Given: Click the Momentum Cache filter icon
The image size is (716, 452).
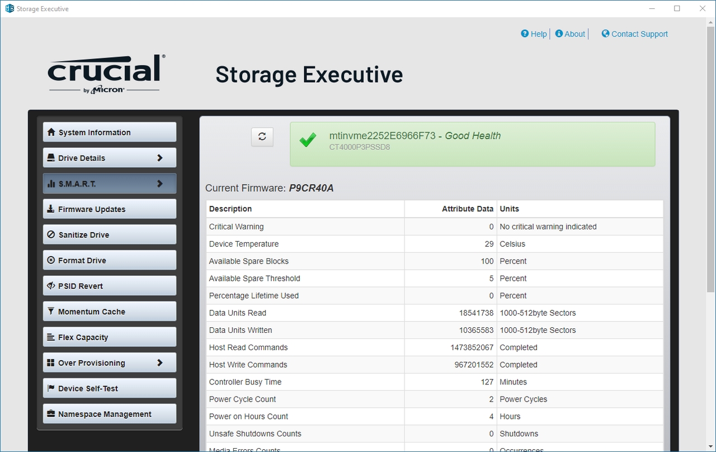Looking at the screenshot, I should pos(51,312).
